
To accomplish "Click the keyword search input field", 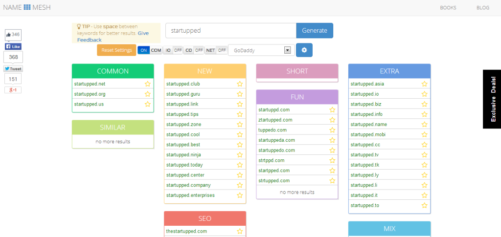I will (x=230, y=30).
